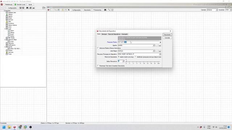Enable Rearranjar Tela Após Completar Descoberta checkbox

(98, 66)
